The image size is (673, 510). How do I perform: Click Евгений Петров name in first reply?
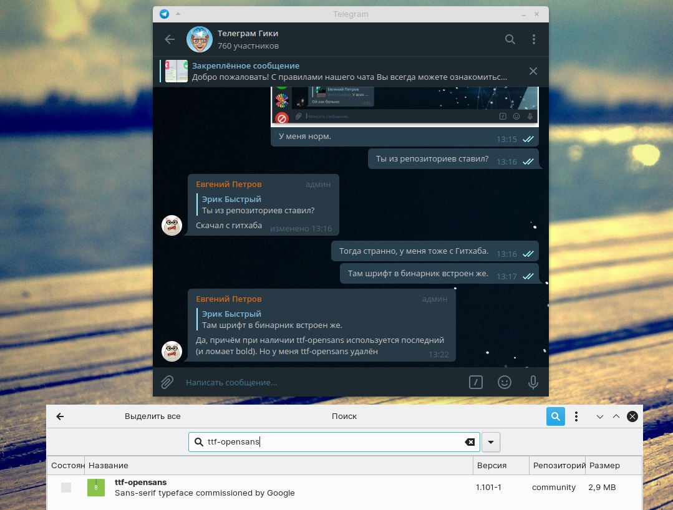click(229, 184)
